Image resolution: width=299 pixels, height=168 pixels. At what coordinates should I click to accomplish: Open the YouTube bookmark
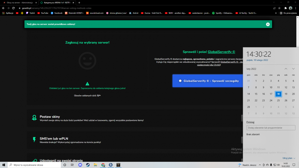click(x=43, y=13)
